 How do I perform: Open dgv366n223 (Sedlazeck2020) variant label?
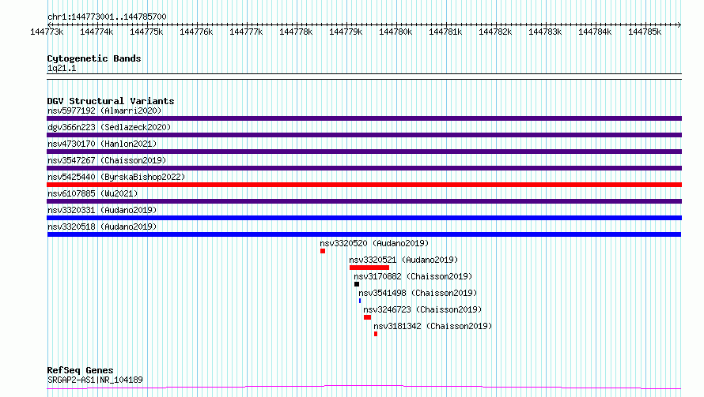[x=109, y=127]
